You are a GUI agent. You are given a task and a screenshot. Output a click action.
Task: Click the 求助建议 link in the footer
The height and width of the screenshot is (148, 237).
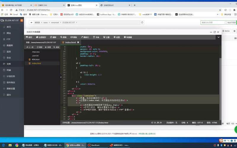147,134
